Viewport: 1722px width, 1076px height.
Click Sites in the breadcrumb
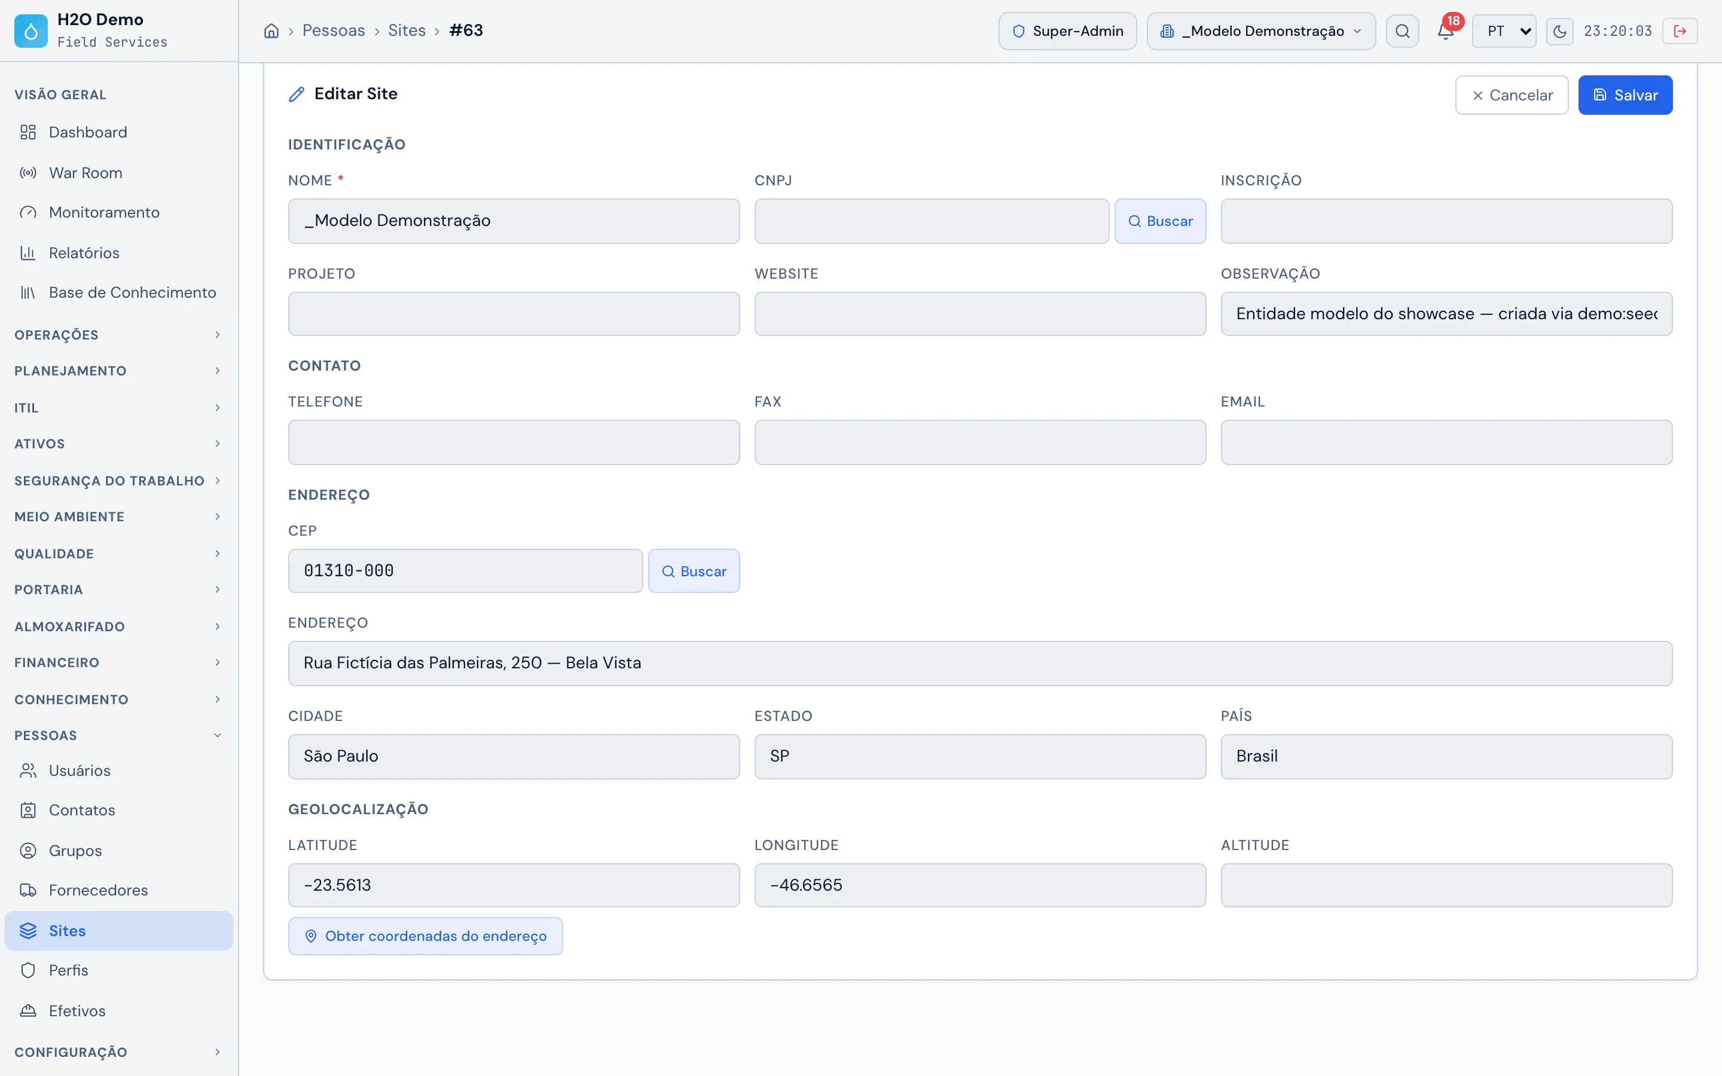(x=407, y=30)
